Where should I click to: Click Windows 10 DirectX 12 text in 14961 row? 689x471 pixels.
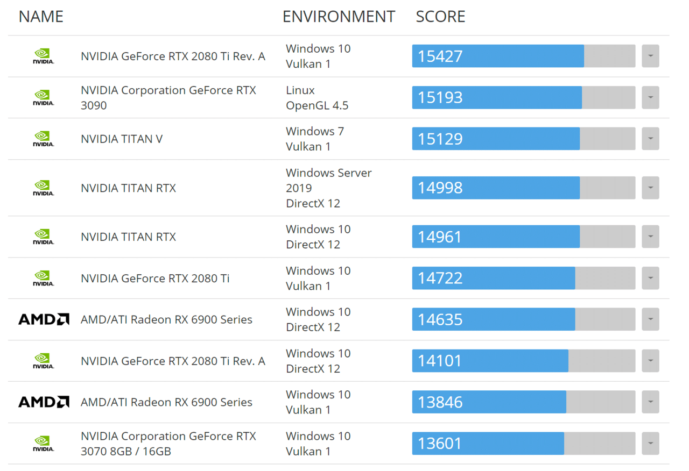coord(318,237)
